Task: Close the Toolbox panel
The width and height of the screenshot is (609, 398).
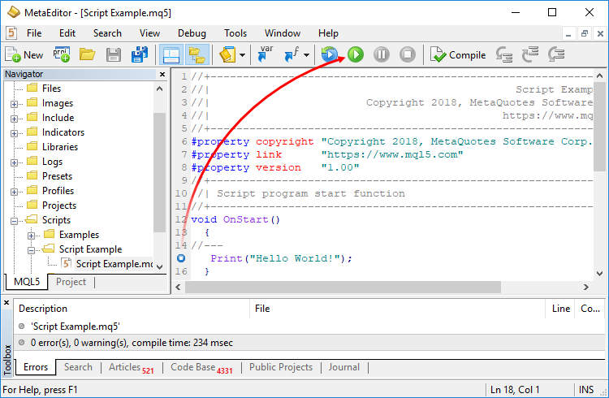Action: 6,302
